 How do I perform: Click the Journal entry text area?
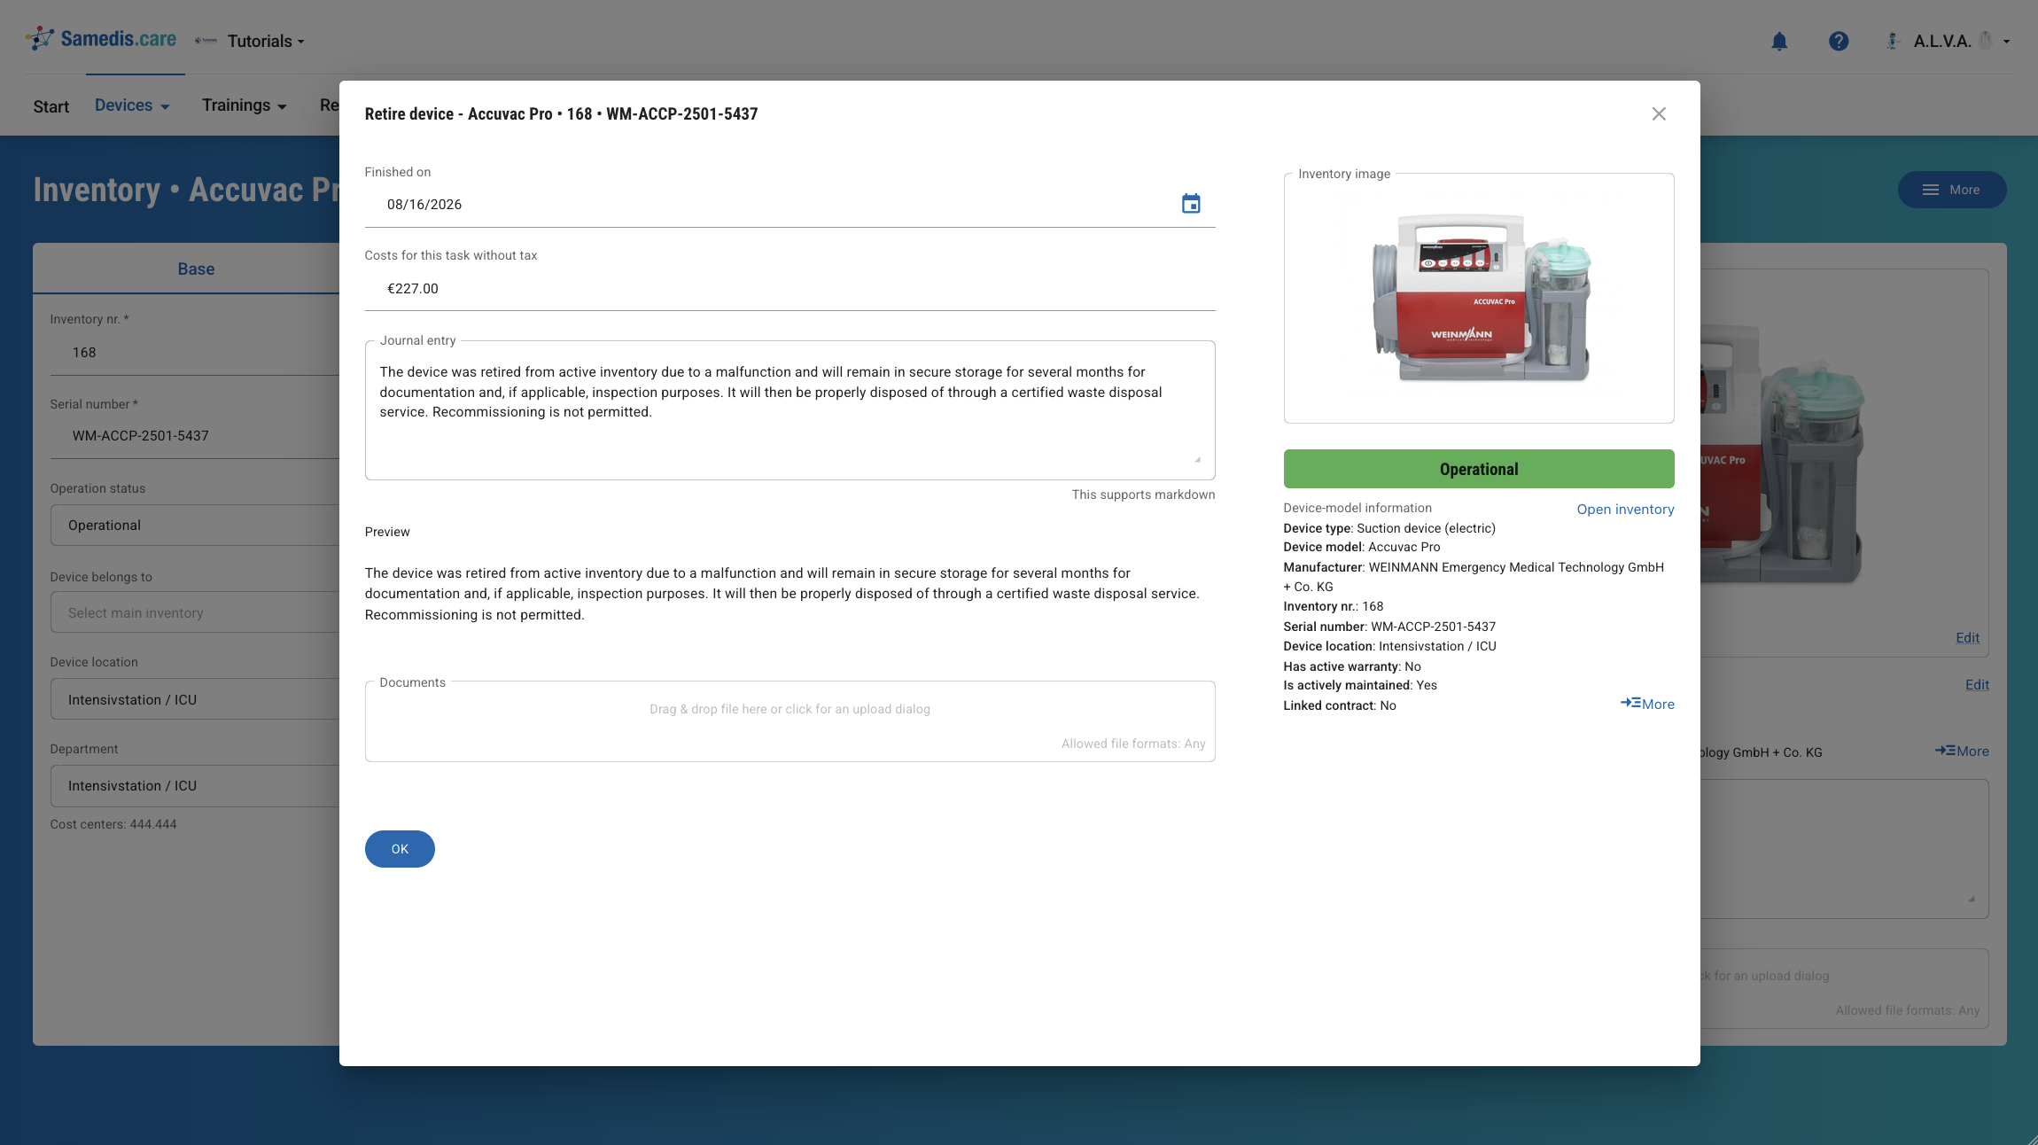click(790, 410)
